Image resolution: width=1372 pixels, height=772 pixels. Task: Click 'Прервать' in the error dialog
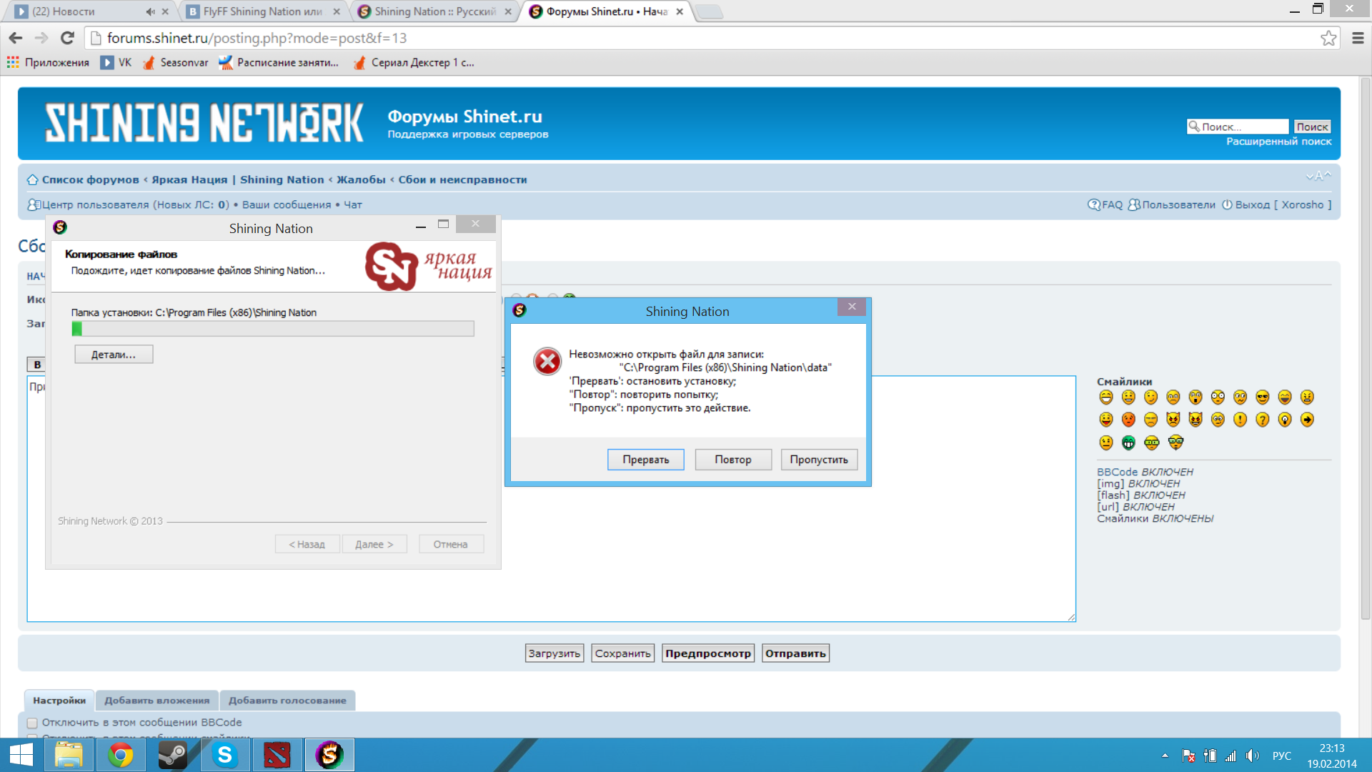(x=645, y=460)
